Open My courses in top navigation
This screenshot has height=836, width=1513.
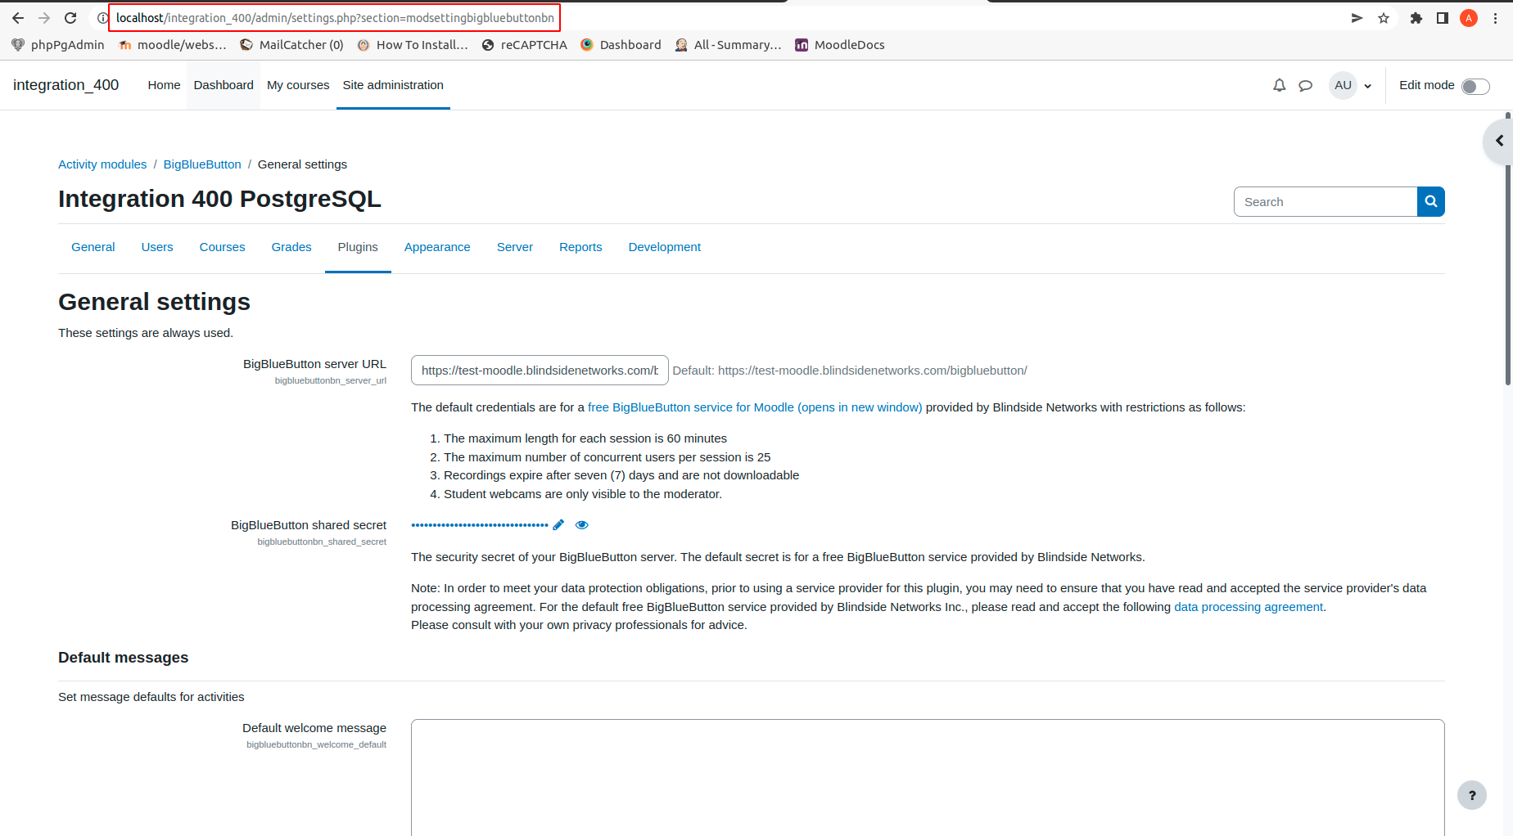click(298, 85)
